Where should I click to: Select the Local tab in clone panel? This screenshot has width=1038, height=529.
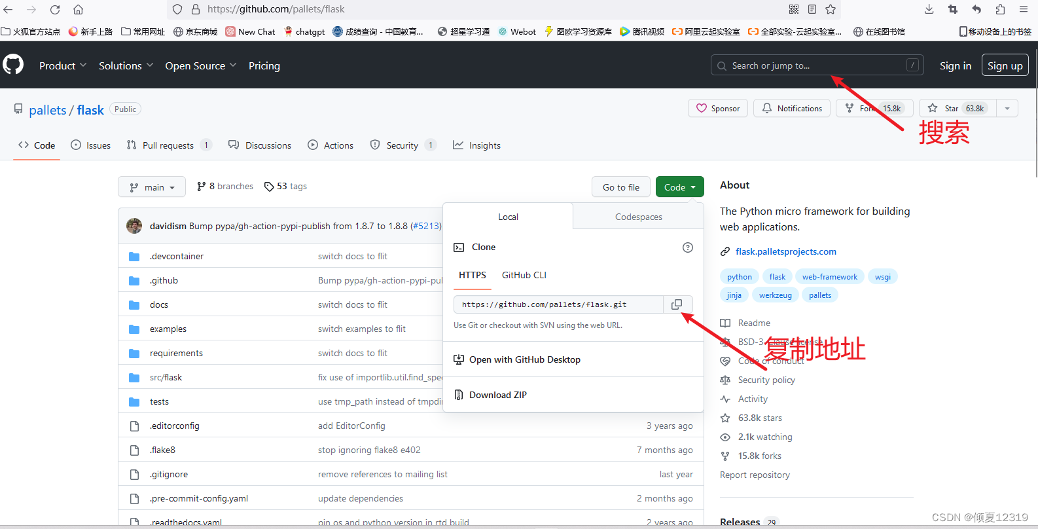click(508, 217)
